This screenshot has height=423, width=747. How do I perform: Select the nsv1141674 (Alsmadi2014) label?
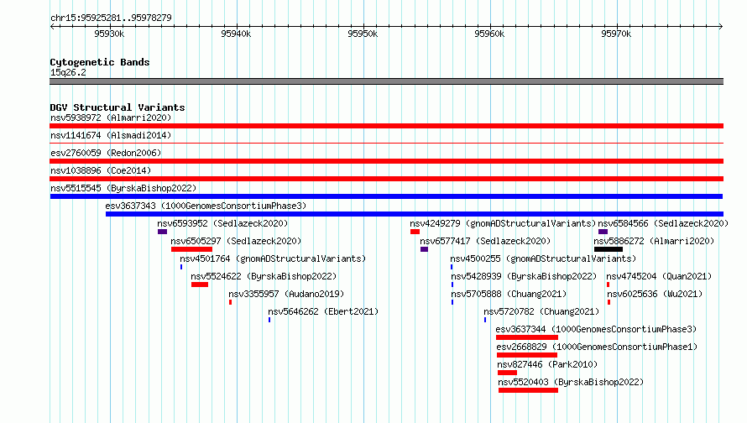point(111,135)
